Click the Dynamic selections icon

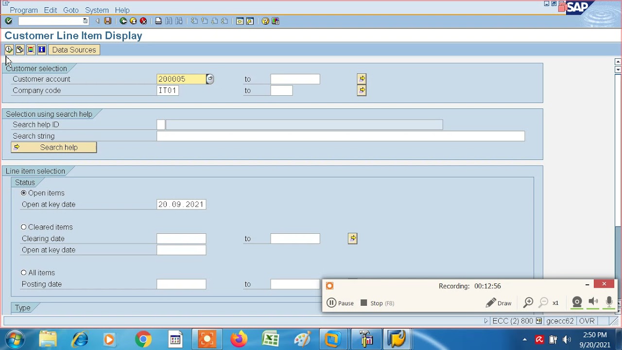tap(31, 50)
